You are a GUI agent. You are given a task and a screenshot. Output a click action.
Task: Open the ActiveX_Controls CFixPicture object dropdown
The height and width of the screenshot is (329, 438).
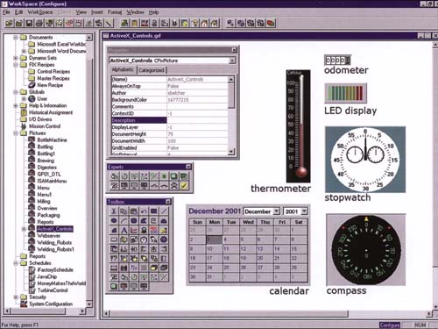(232, 61)
